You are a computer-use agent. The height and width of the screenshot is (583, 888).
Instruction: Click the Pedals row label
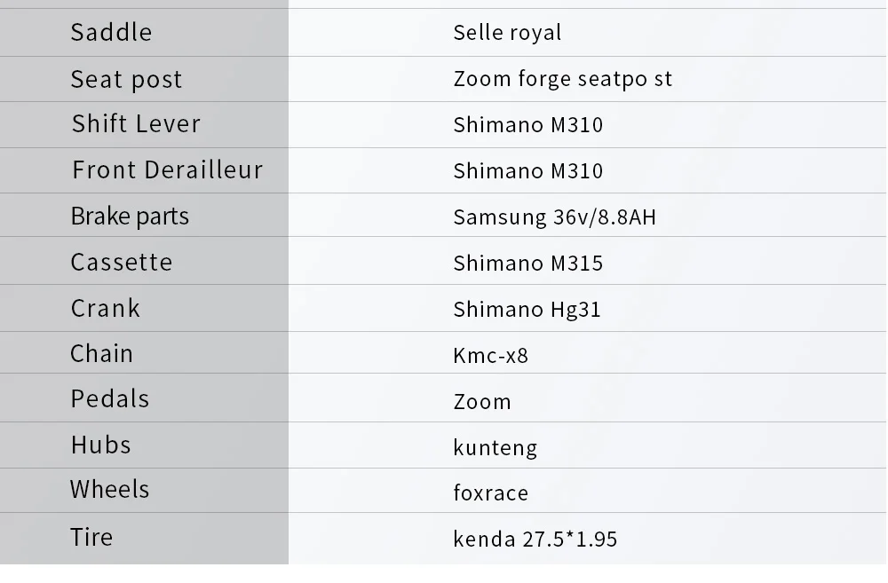[110, 399]
